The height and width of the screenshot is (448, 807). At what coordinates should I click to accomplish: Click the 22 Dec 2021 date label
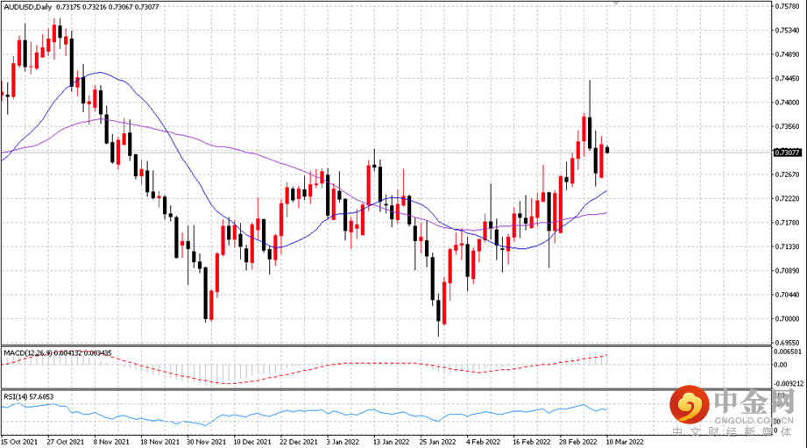(299, 442)
